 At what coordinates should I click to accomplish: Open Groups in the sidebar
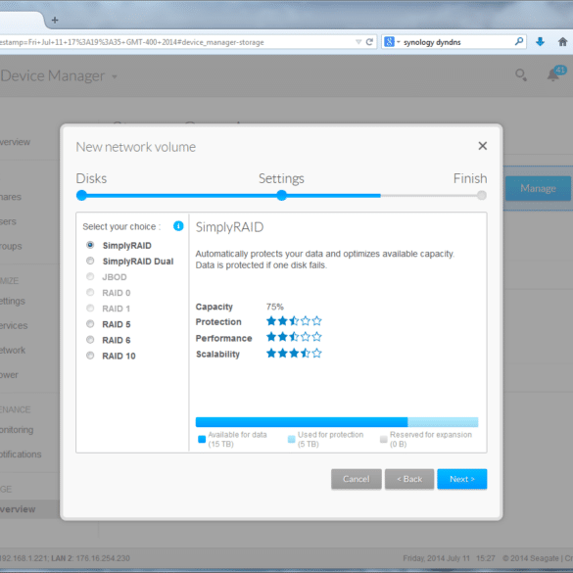[x=11, y=246]
